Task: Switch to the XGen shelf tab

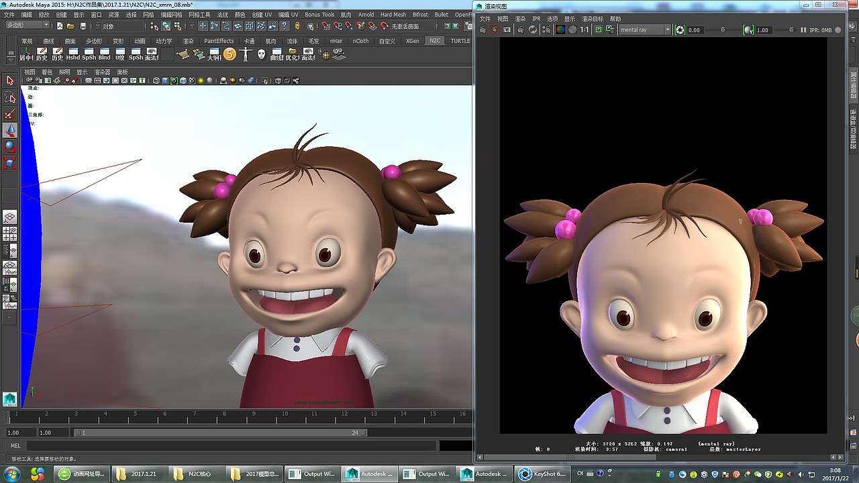Action: [412, 41]
